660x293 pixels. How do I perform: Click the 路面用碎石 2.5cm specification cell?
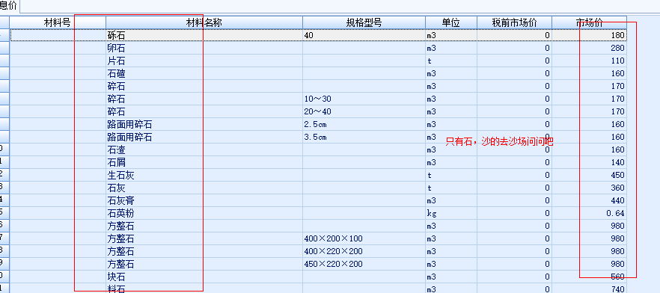364,124
